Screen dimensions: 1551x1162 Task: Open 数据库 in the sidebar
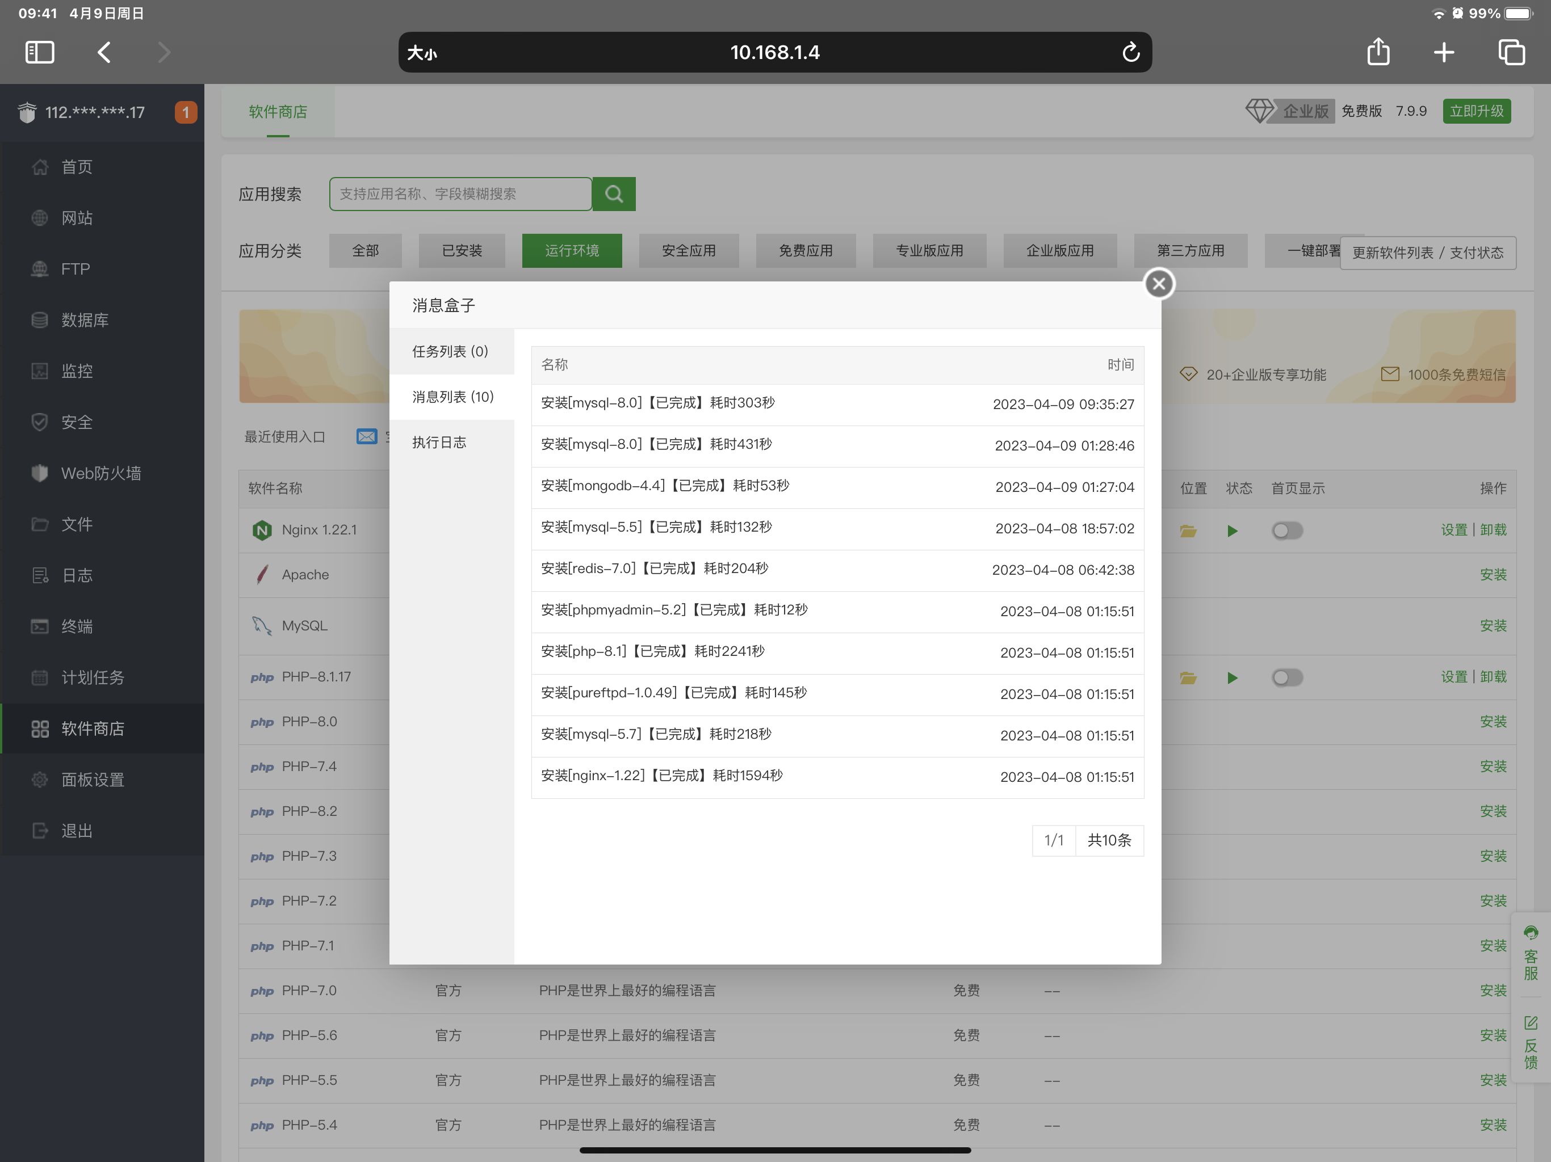pyautogui.click(x=102, y=320)
